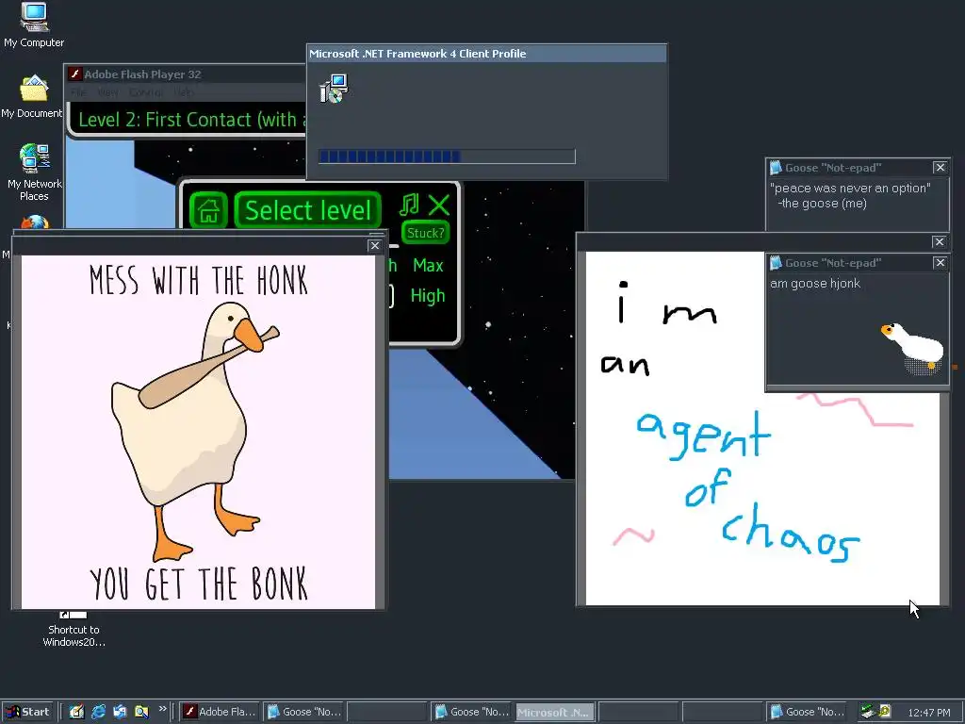The width and height of the screenshot is (965, 724).
Task: Launch Internet Explorer from quick launch
Action: (x=98, y=712)
